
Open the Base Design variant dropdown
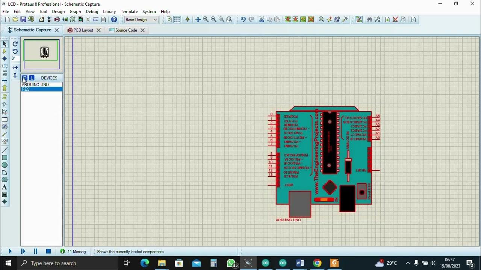click(x=141, y=19)
